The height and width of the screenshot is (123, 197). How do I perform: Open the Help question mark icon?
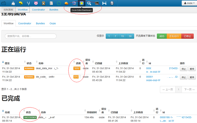(x=112, y=3)
